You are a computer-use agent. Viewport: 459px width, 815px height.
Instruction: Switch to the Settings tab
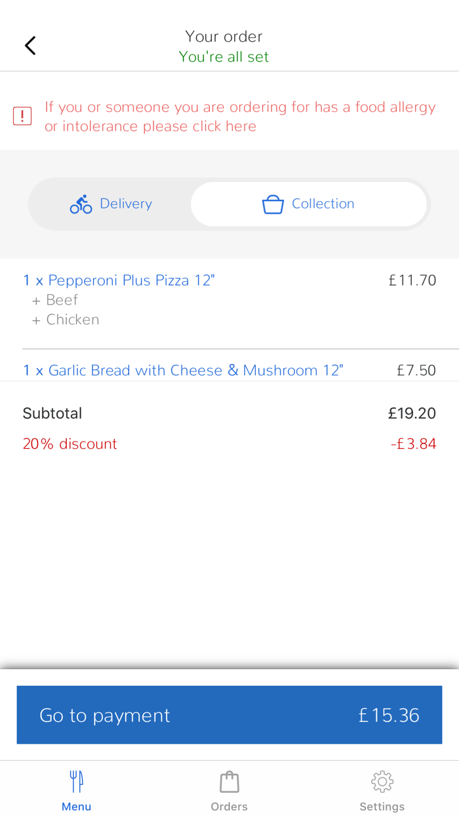pyautogui.click(x=382, y=789)
